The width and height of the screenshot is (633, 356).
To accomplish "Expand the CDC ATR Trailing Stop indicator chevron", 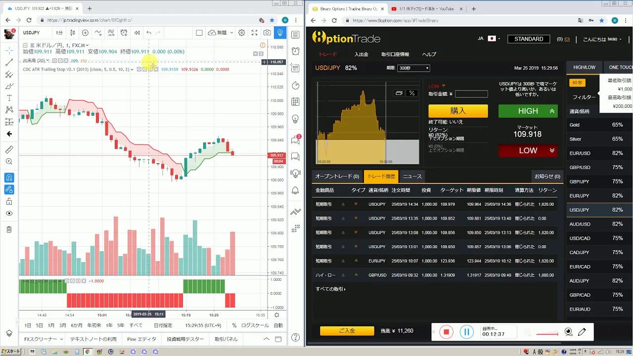I will [132, 69].
